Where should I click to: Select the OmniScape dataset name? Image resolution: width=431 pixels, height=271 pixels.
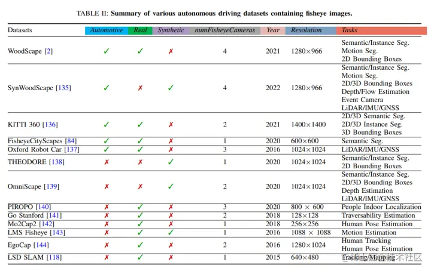pyautogui.click(x=25, y=187)
